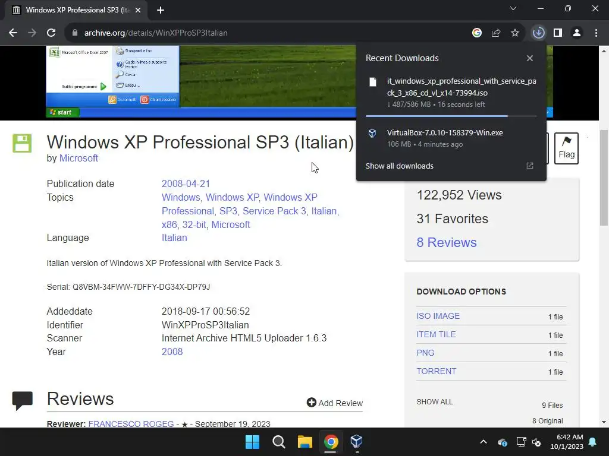Screen dimensions: 609x456
Task: Expand the tab search chevron
Action: 513,8
